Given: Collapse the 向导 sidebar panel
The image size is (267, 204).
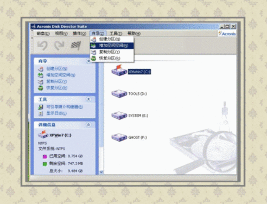Looking at the screenshot, I should tap(88, 61).
